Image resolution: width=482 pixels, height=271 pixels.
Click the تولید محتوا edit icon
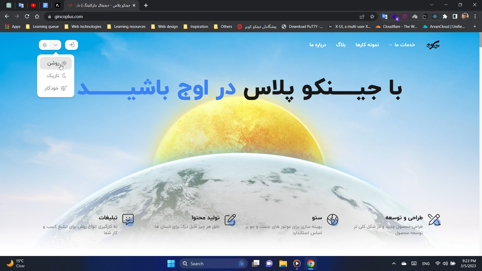click(x=230, y=220)
